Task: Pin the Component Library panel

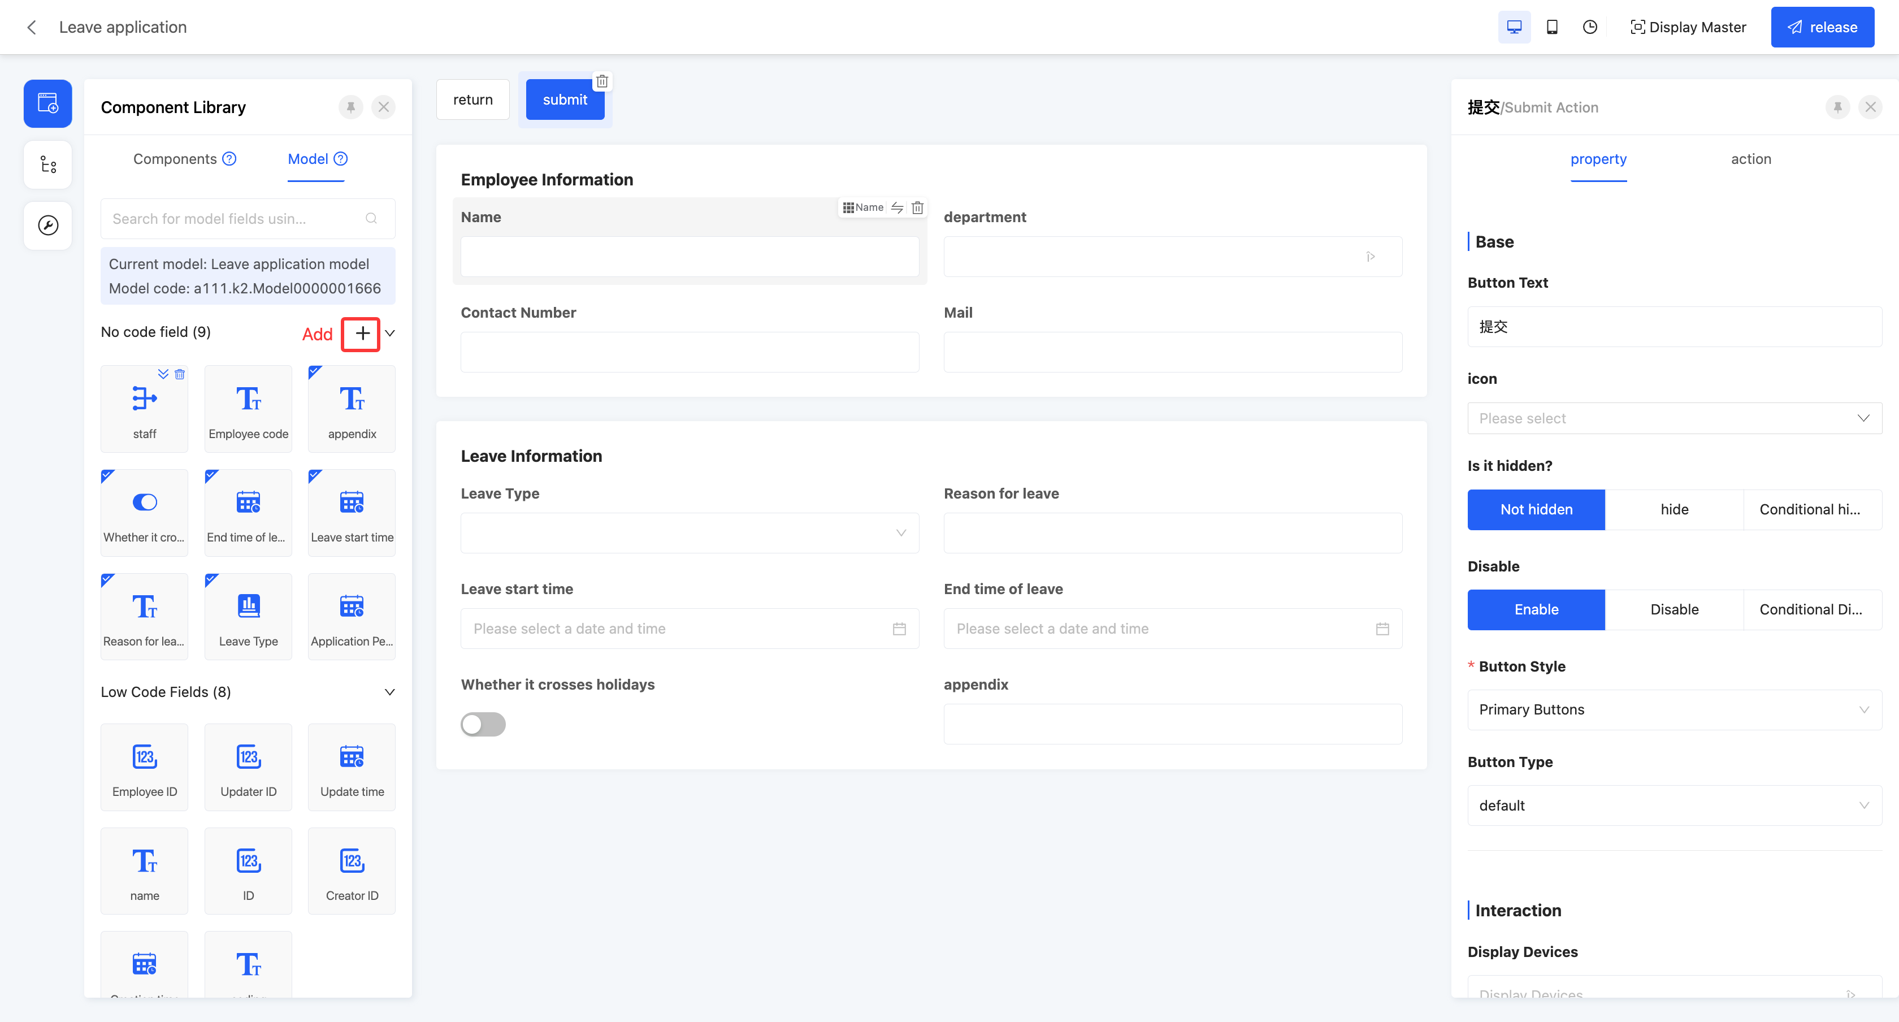Action: tap(351, 107)
